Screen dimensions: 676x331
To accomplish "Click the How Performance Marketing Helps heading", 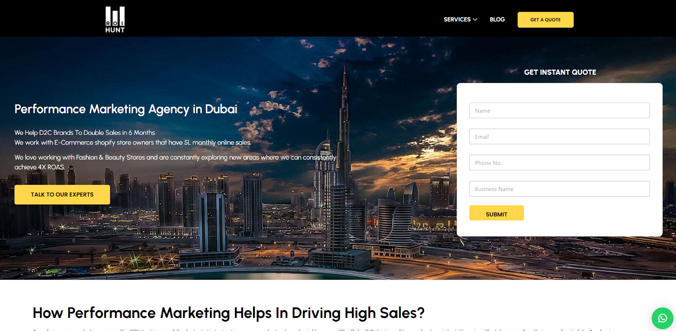I will [x=229, y=313].
